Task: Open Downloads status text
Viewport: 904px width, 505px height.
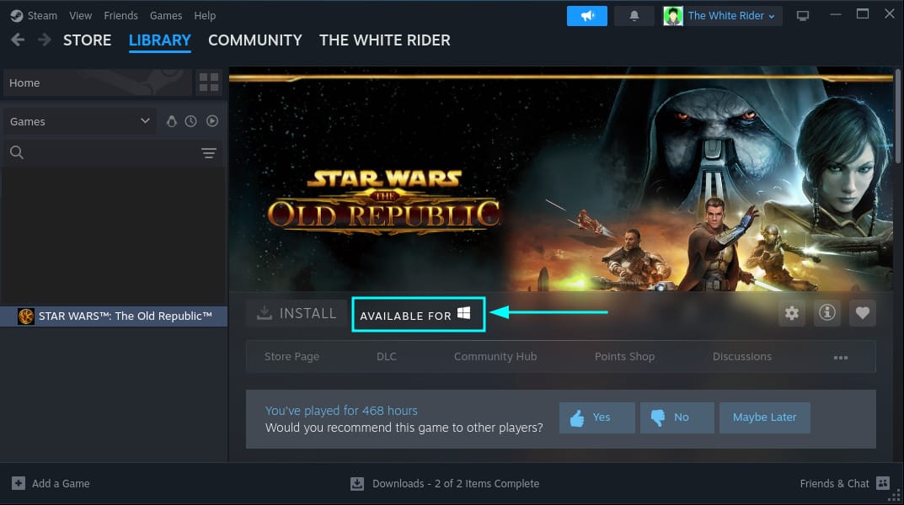Action: pos(456,484)
